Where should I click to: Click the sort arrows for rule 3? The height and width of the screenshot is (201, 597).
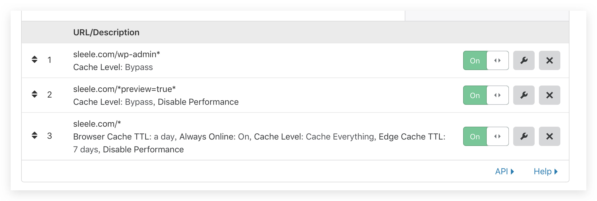[x=35, y=135]
